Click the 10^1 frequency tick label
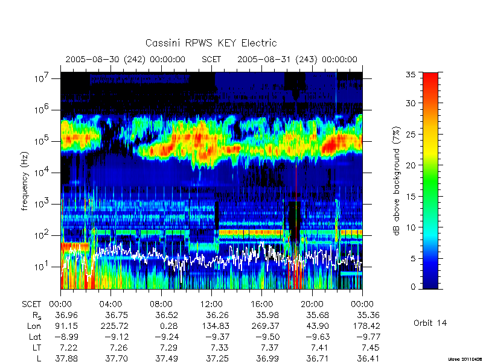 [x=42, y=266]
